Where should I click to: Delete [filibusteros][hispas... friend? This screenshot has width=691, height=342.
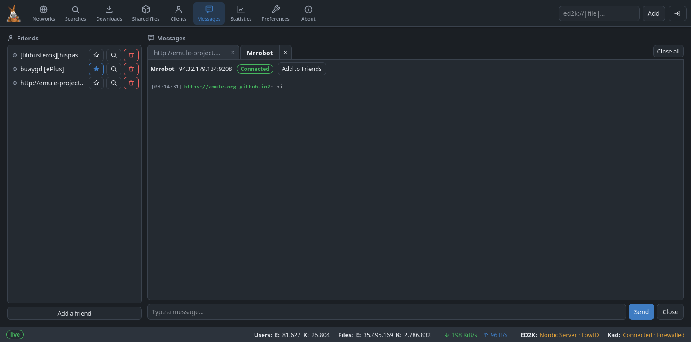[x=131, y=55]
